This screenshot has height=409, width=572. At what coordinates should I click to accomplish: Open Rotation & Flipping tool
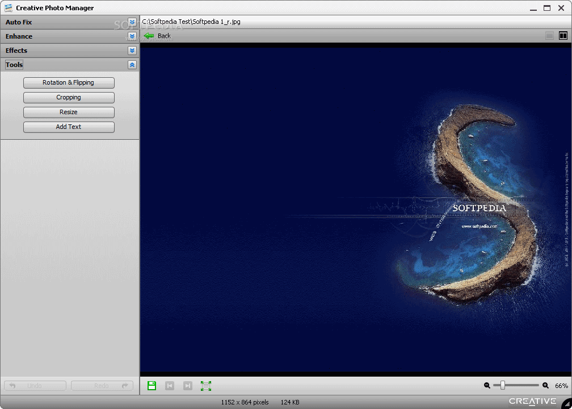tap(69, 82)
